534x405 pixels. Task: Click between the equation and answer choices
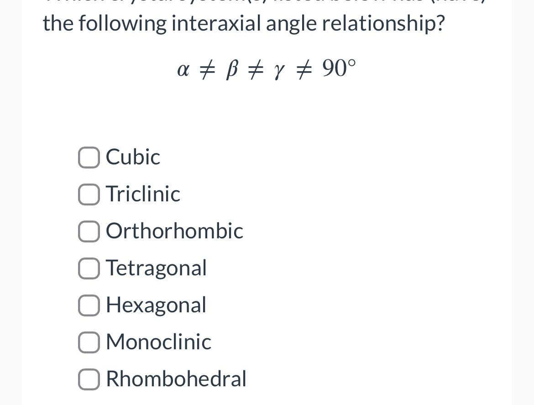click(x=267, y=114)
